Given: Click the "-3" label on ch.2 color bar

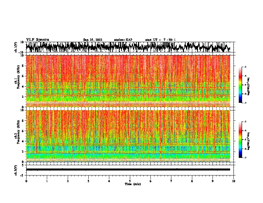Looking at the screenshot, I should tap(245, 122).
